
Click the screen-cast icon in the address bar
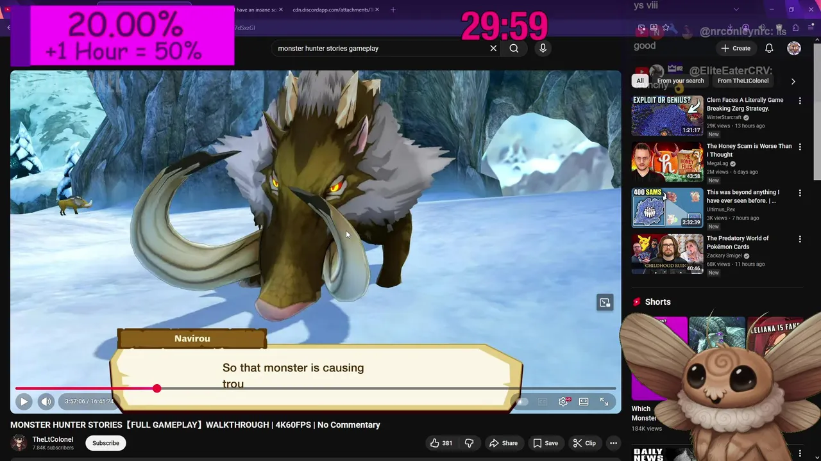click(641, 28)
